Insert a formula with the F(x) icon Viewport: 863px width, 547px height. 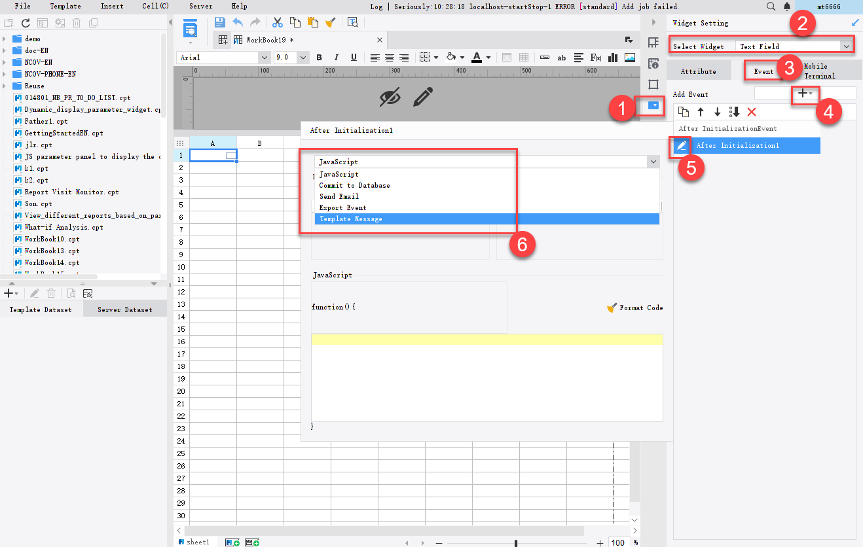click(x=596, y=58)
